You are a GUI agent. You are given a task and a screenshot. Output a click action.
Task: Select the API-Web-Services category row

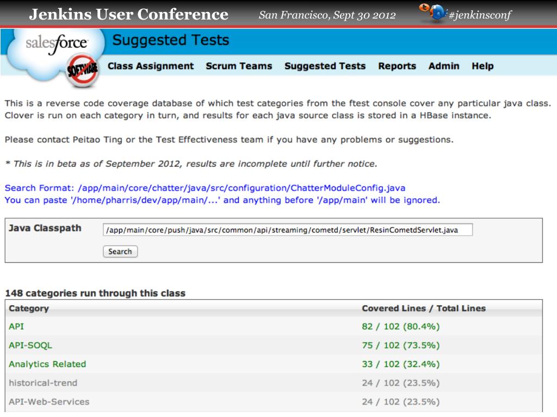[x=274, y=402]
